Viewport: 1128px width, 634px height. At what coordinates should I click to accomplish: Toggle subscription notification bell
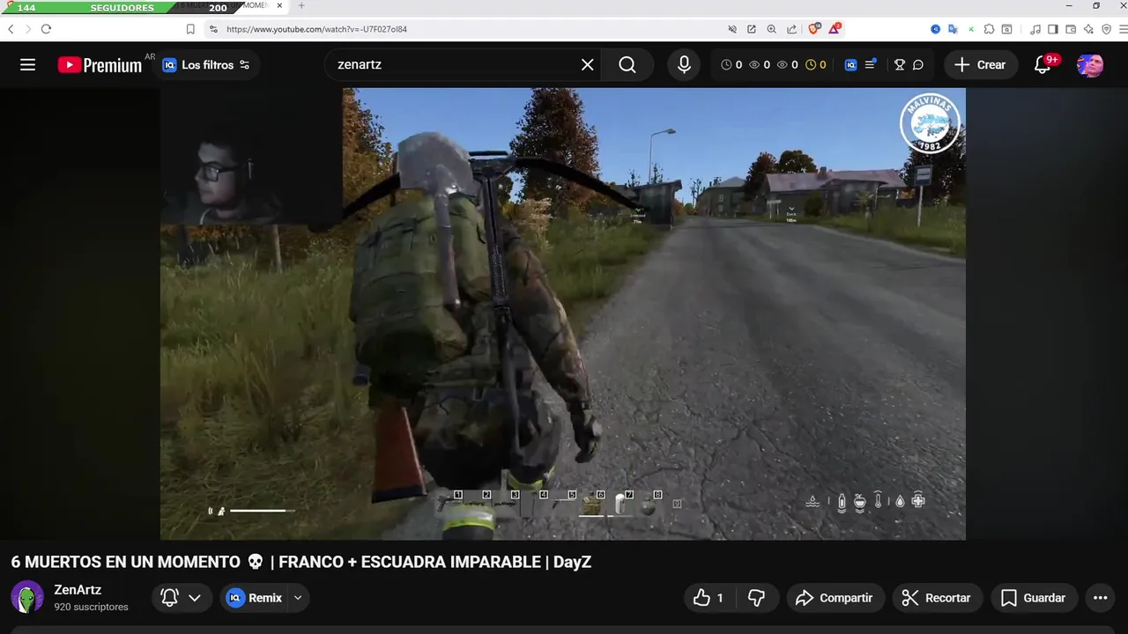click(170, 598)
